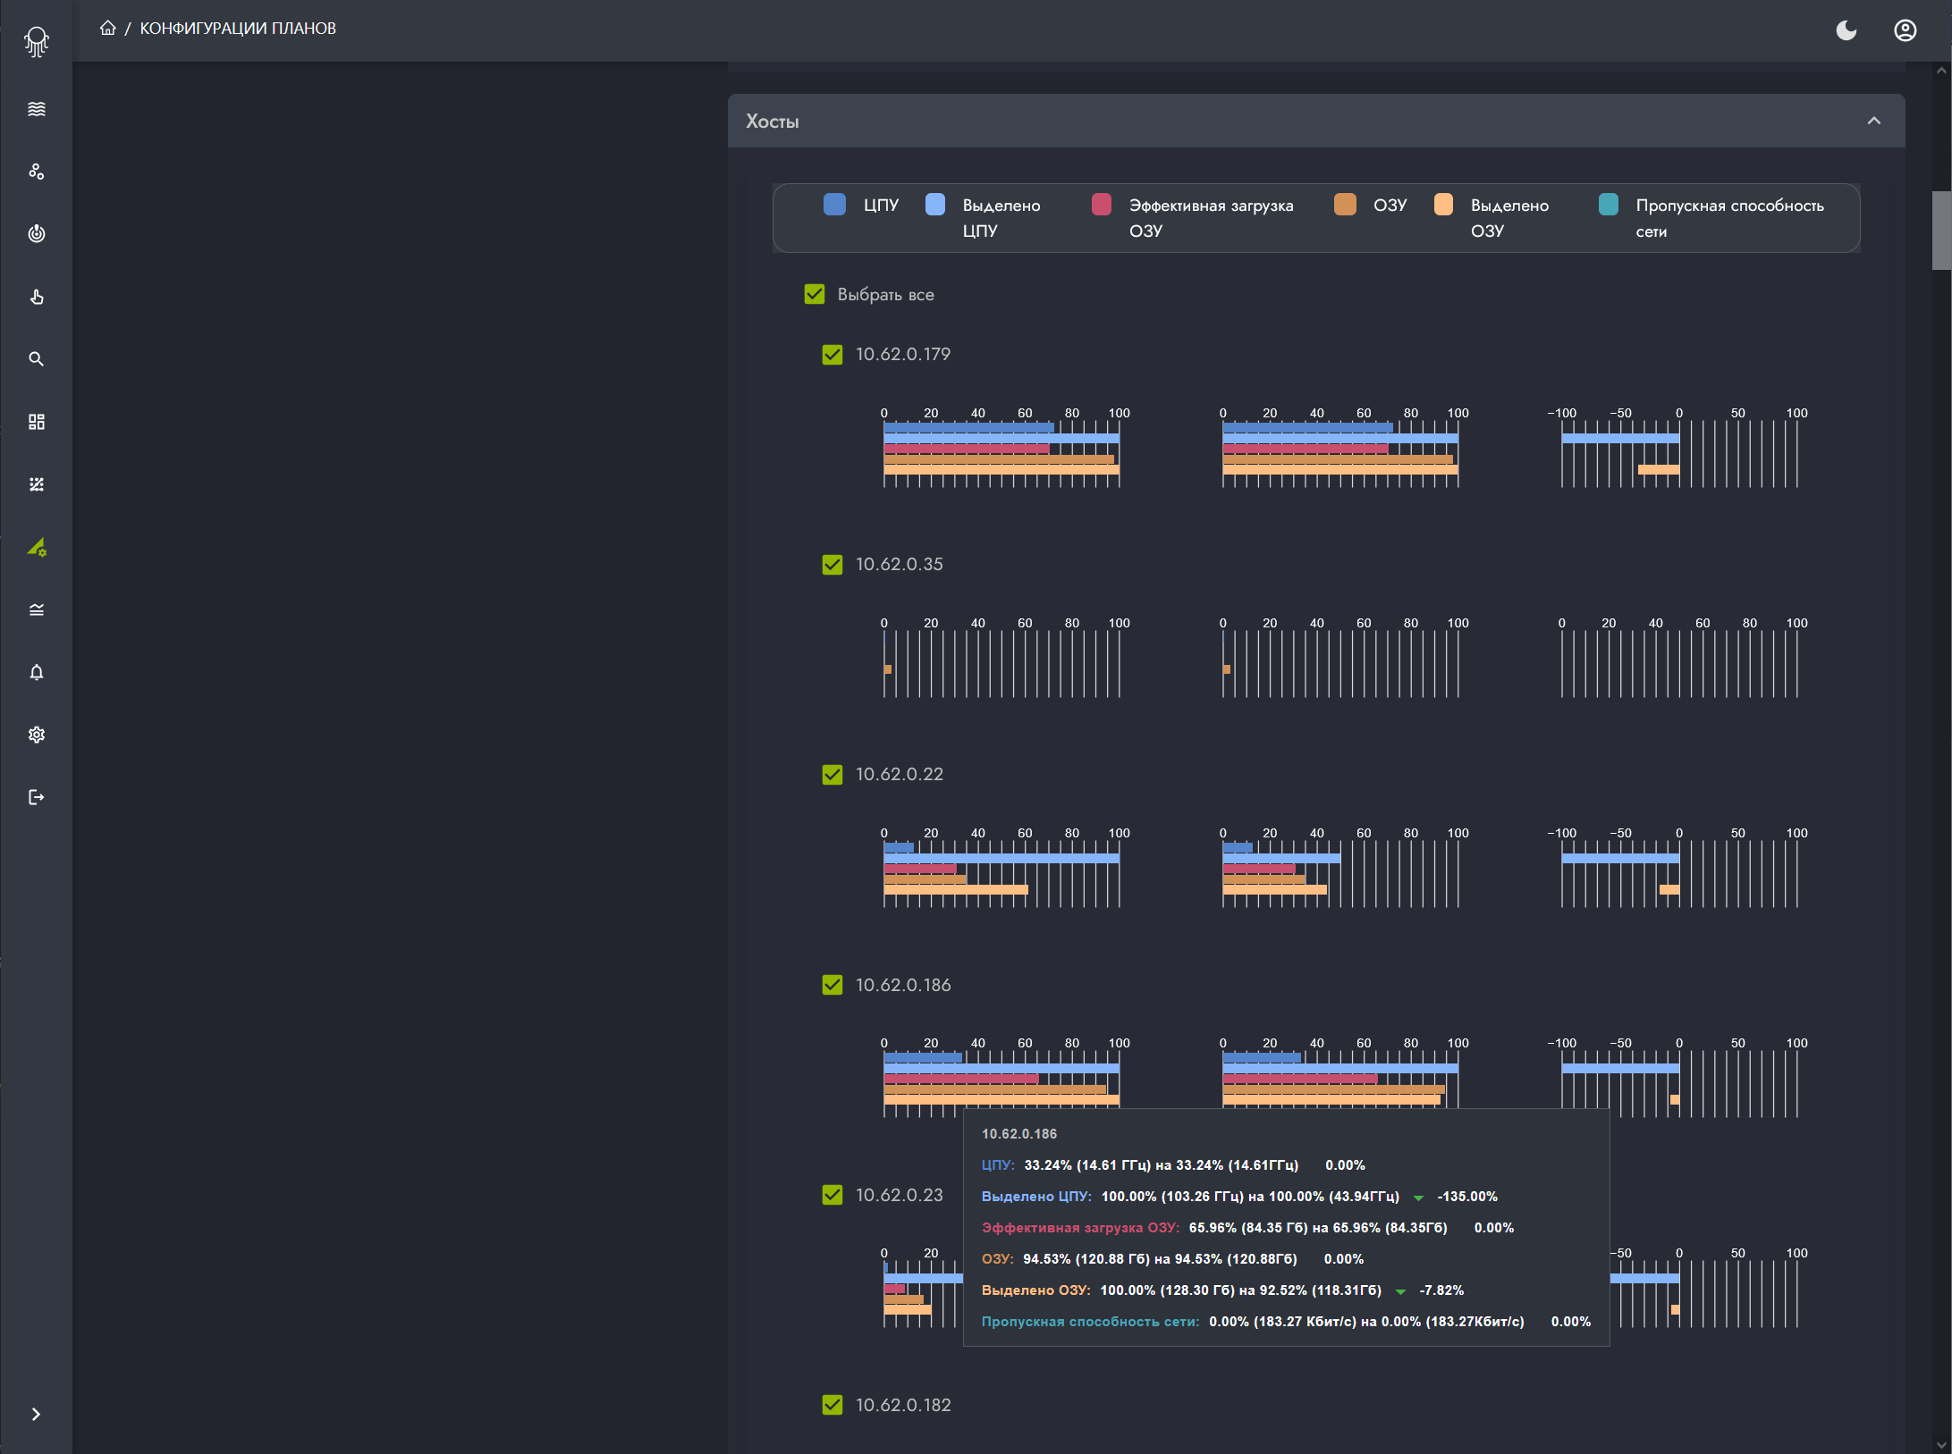1952x1454 pixels.
Task: Open the hand pointer icon sidebar section
Action: pyautogui.click(x=37, y=297)
